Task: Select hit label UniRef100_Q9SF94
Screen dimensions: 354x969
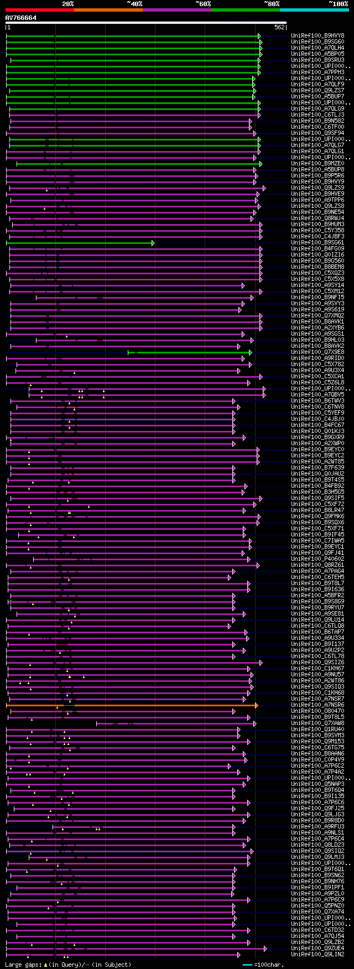Action: coord(317,133)
